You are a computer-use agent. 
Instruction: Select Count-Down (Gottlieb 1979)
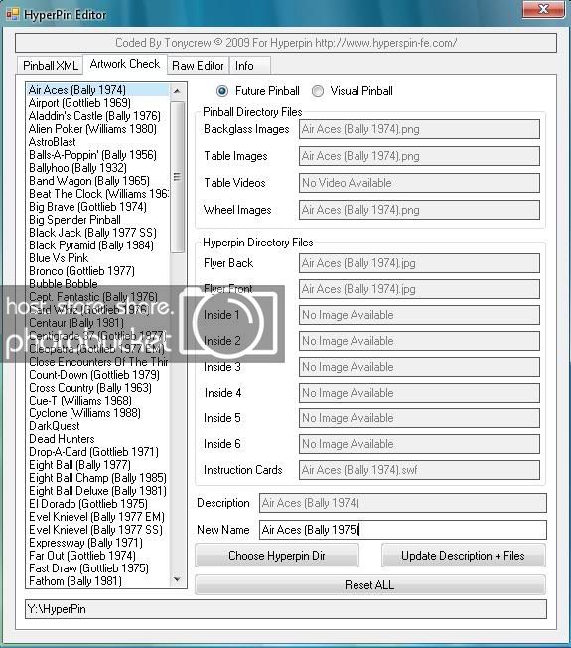[98, 375]
